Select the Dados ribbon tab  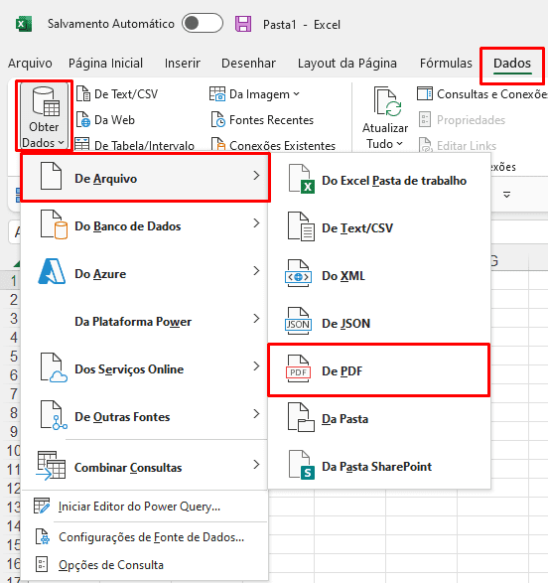pos(512,64)
